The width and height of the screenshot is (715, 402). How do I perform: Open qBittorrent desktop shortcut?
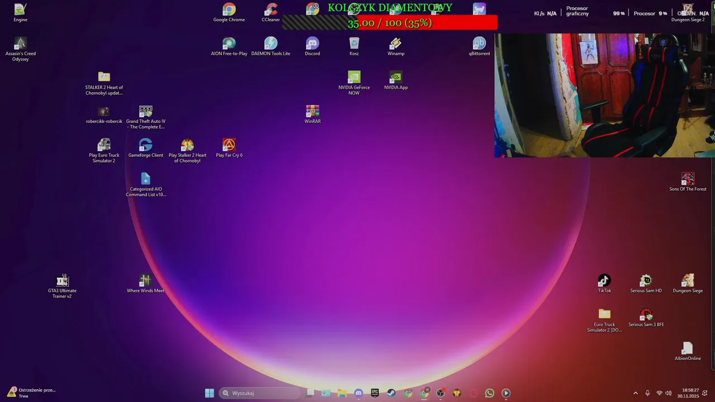click(479, 46)
